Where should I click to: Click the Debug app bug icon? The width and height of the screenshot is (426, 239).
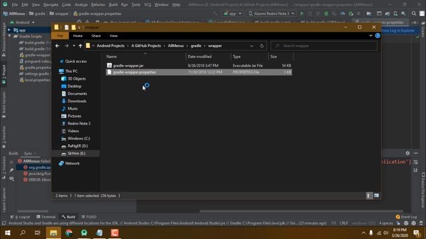pyautogui.click(x=326, y=13)
